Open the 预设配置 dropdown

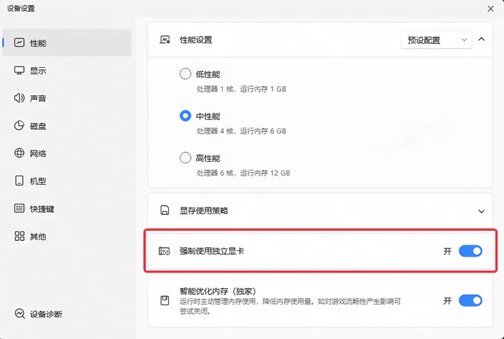[x=436, y=40]
